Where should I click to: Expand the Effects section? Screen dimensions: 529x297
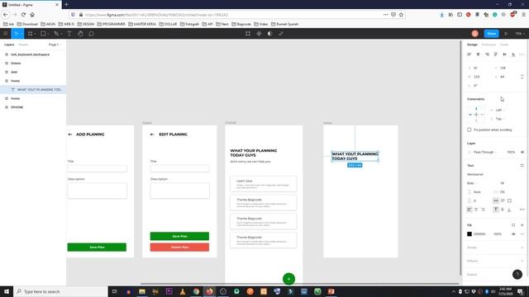coord(472,261)
